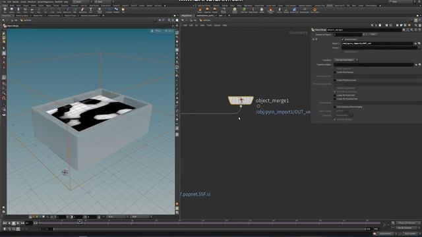422x237 pixels.
Task: Click the Clear button beside Number of Objects
Action: tap(373, 34)
